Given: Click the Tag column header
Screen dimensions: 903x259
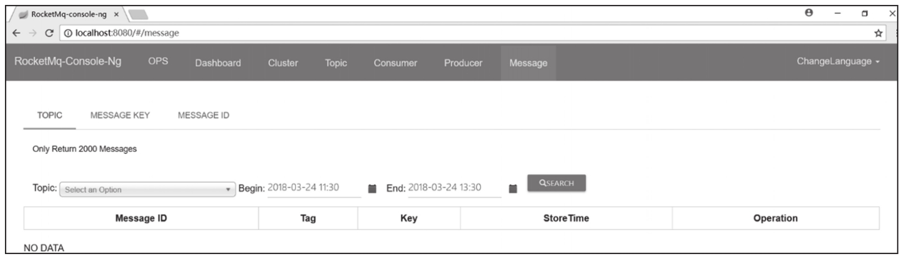Looking at the screenshot, I should (x=308, y=218).
